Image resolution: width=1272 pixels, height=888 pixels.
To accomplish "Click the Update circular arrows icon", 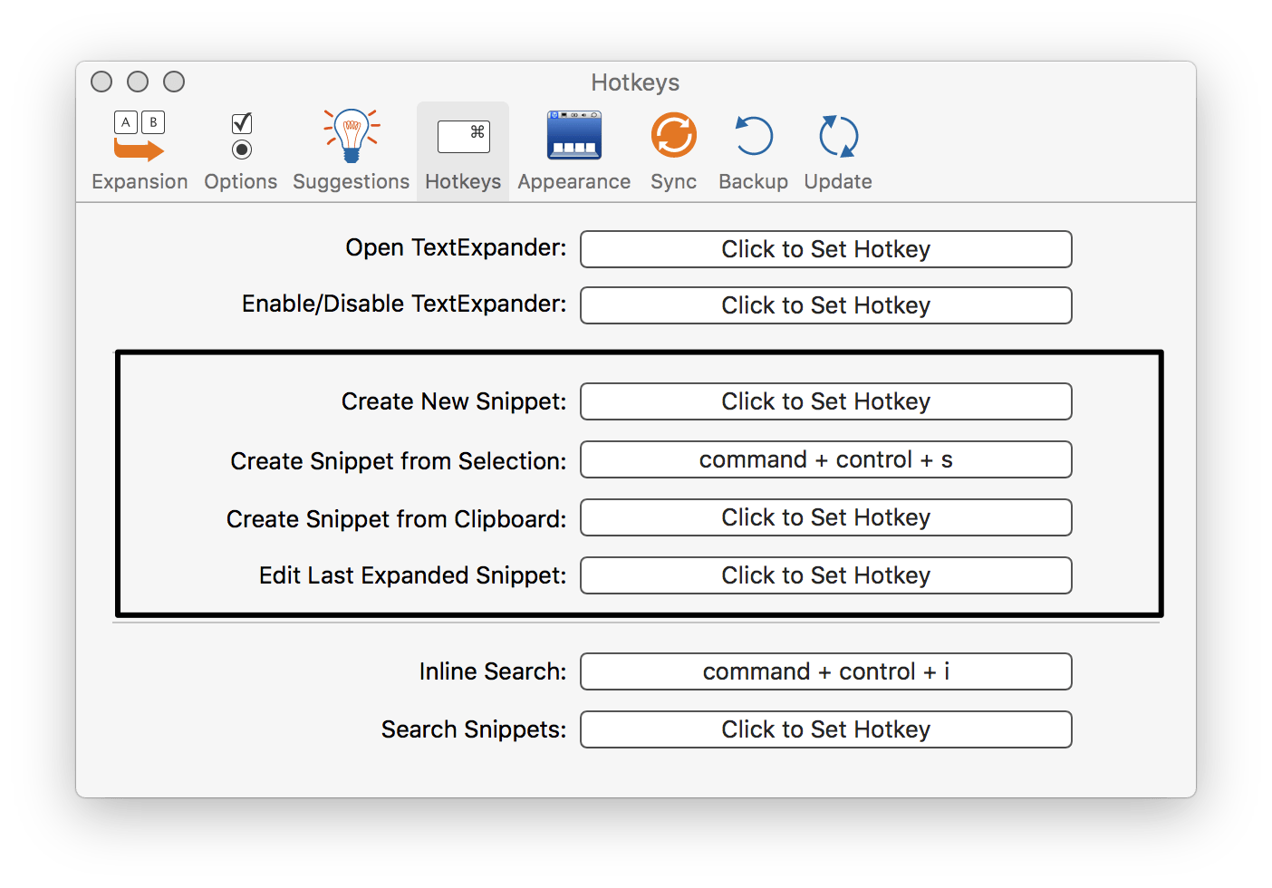I will click(x=838, y=137).
